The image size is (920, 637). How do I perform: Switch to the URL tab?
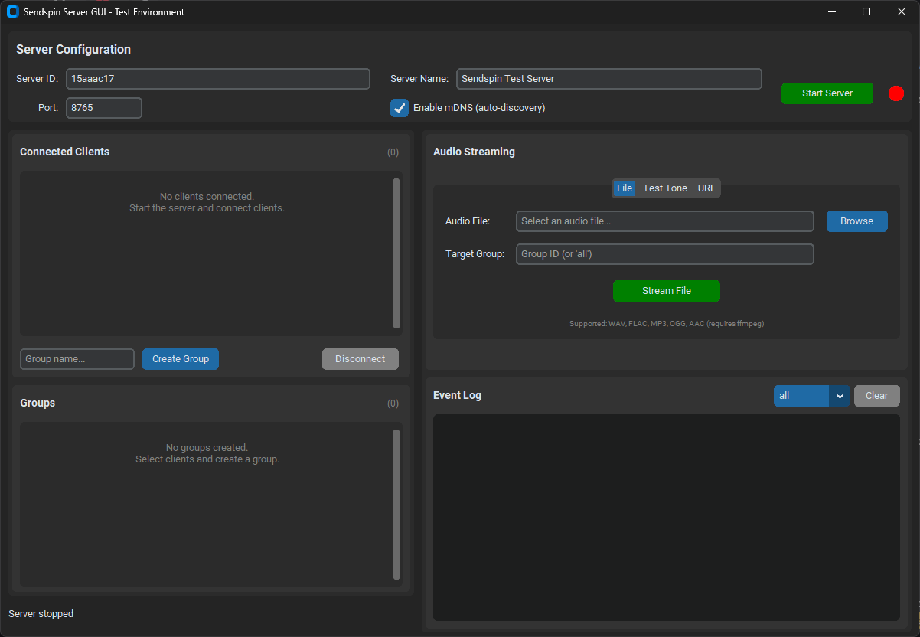pos(706,188)
